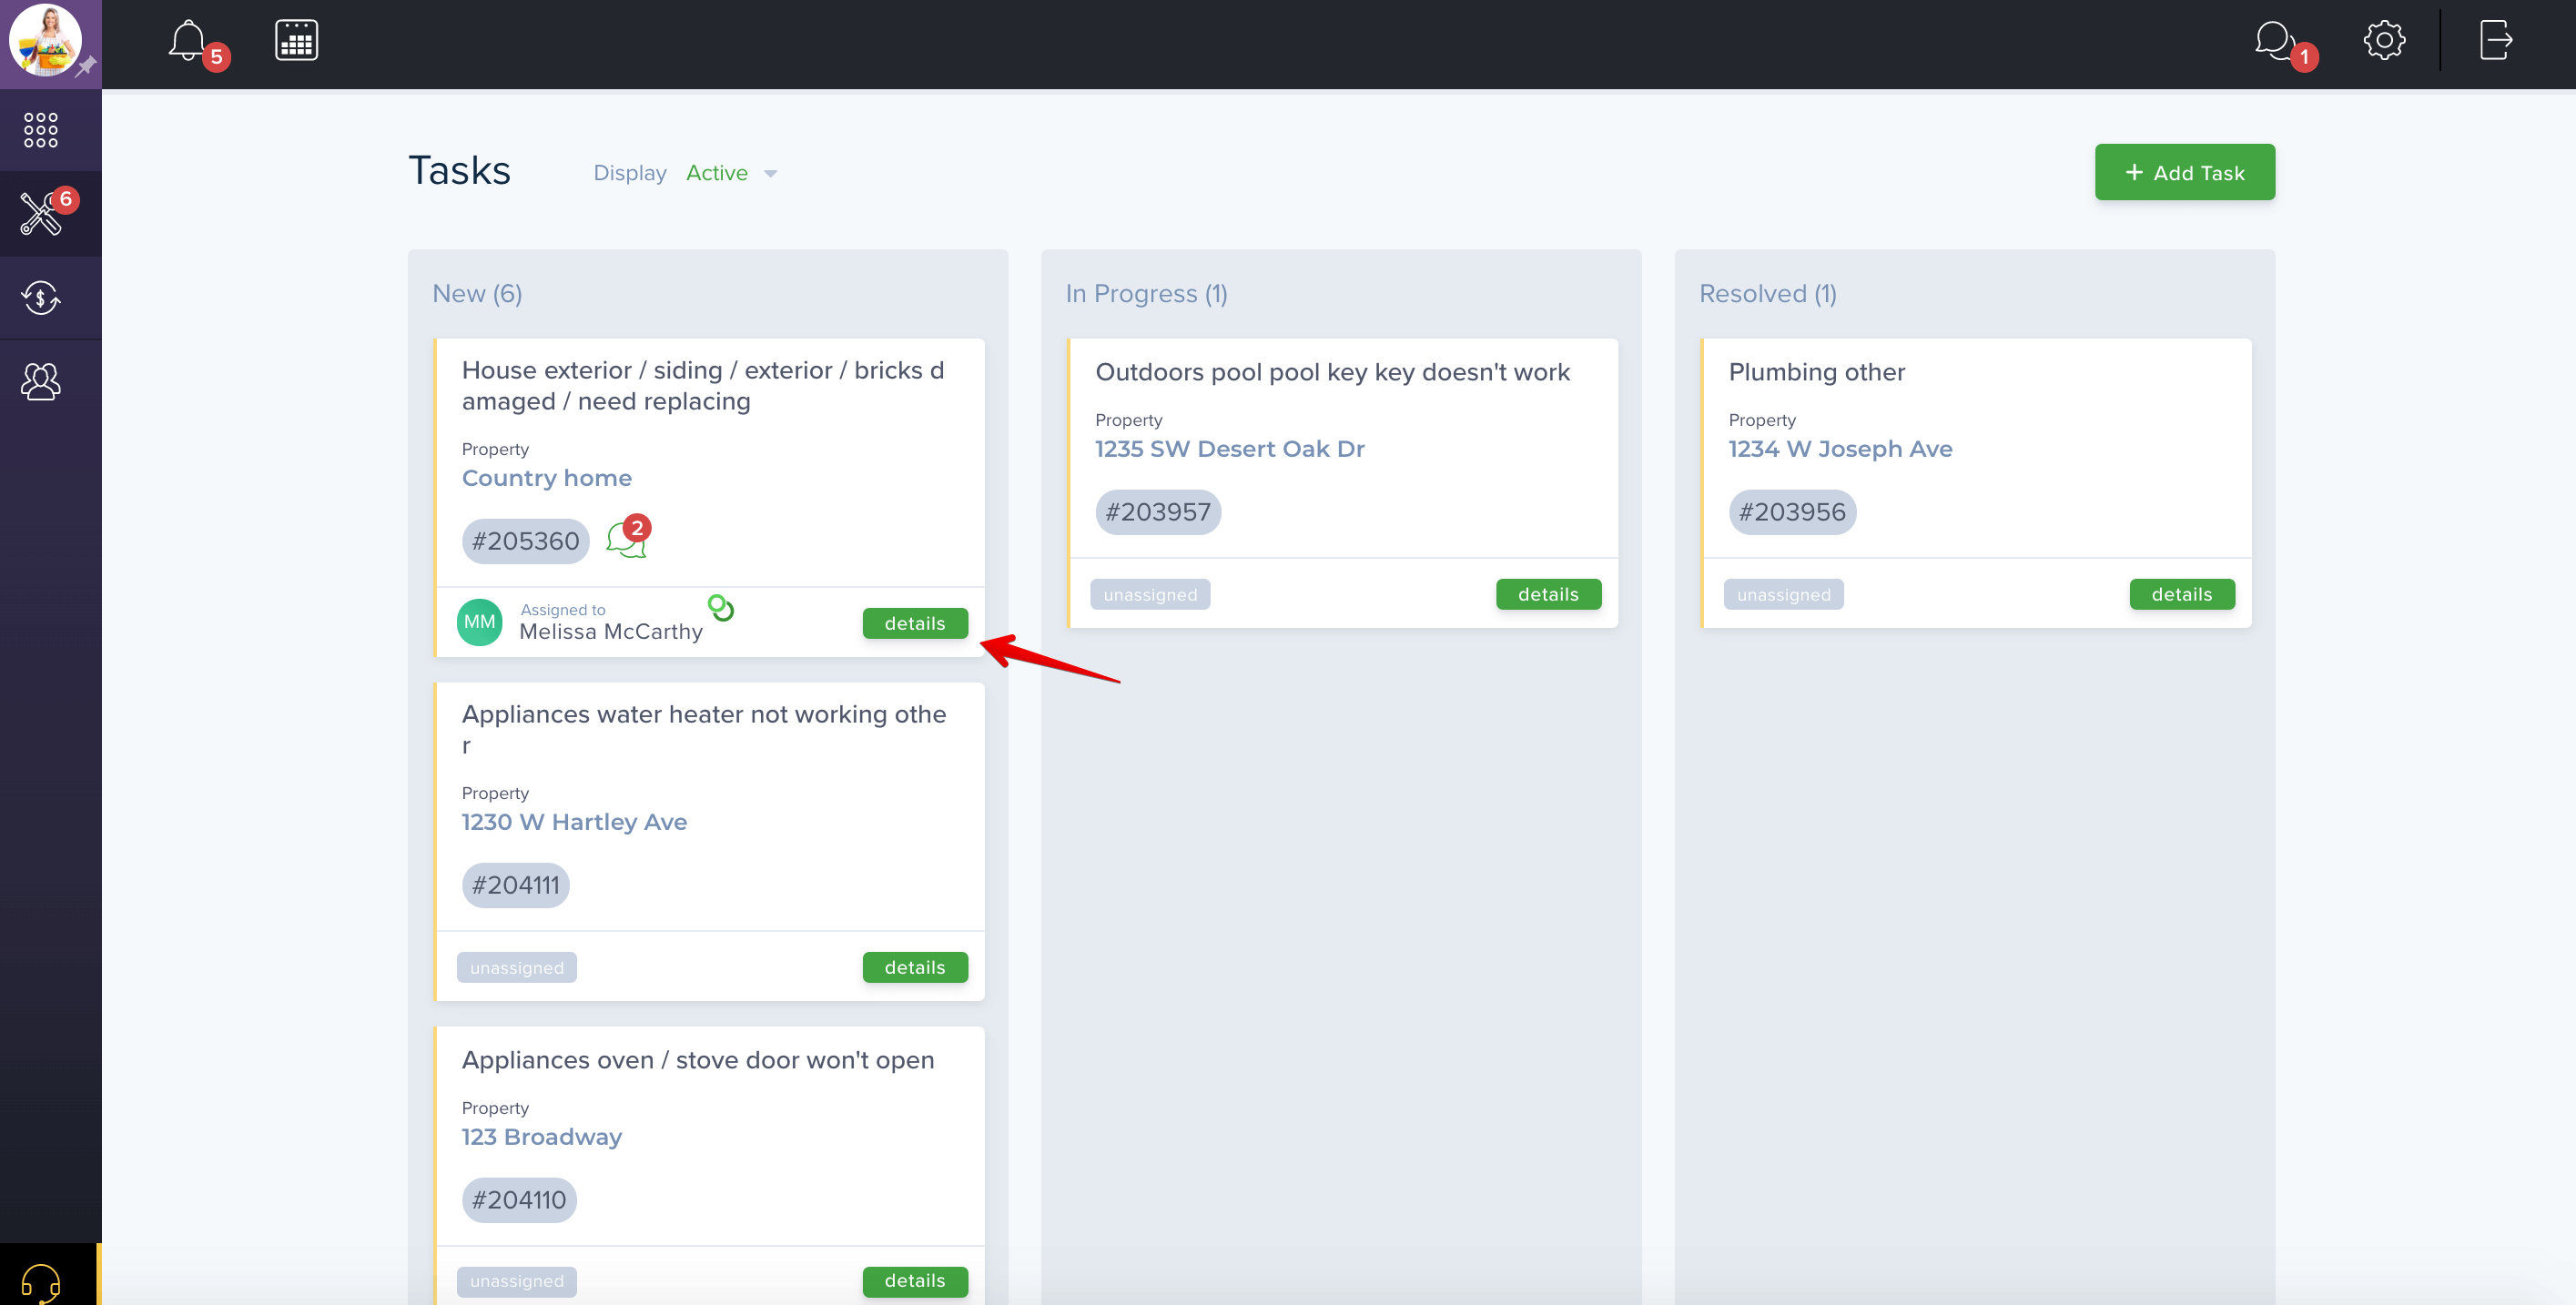The height and width of the screenshot is (1305, 2576).
Task: Click the Tasks page heading
Action: click(x=459, y=171)
